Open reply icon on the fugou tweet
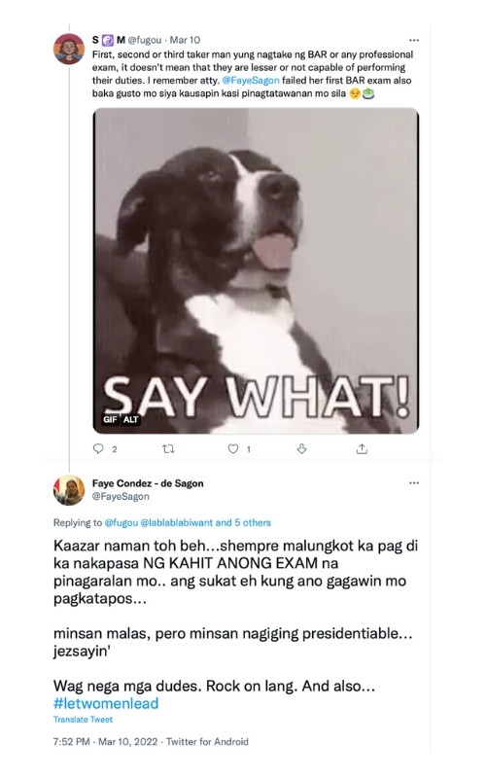The image size is (486, 778). click(x=98, y=448)
